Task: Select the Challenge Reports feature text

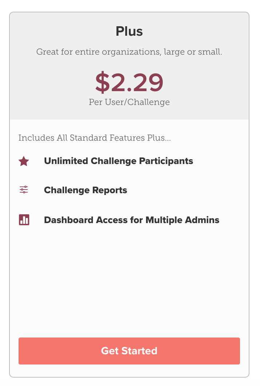Action: coord(86,190)
